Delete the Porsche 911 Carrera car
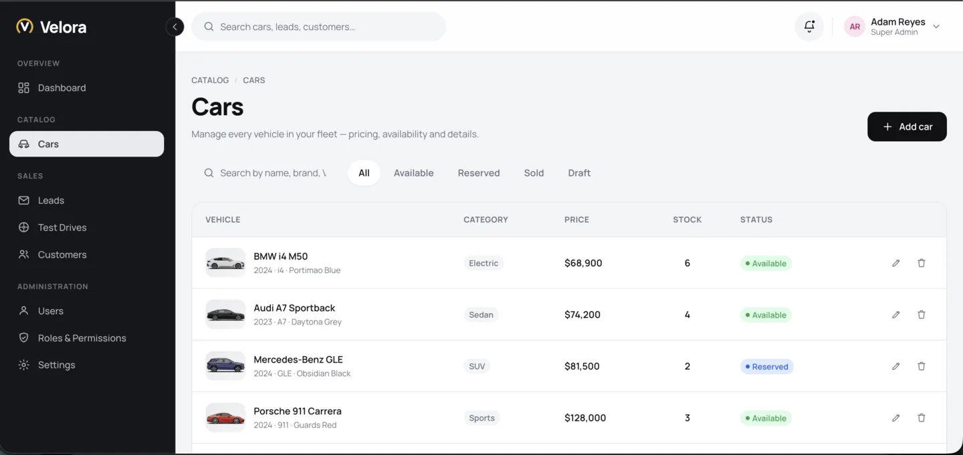This screenshot has height=455, width=963. click(921, 418)
